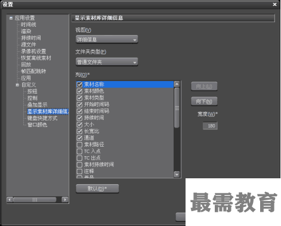This screenshot has height=226, width=281.
Task: Select 按钮 under 自定义
Action: (x=32, y=91)
